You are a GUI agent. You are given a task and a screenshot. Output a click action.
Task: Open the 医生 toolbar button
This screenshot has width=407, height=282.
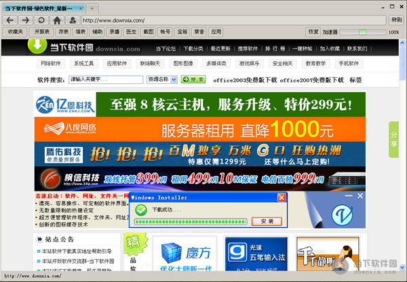click(131, 32)
